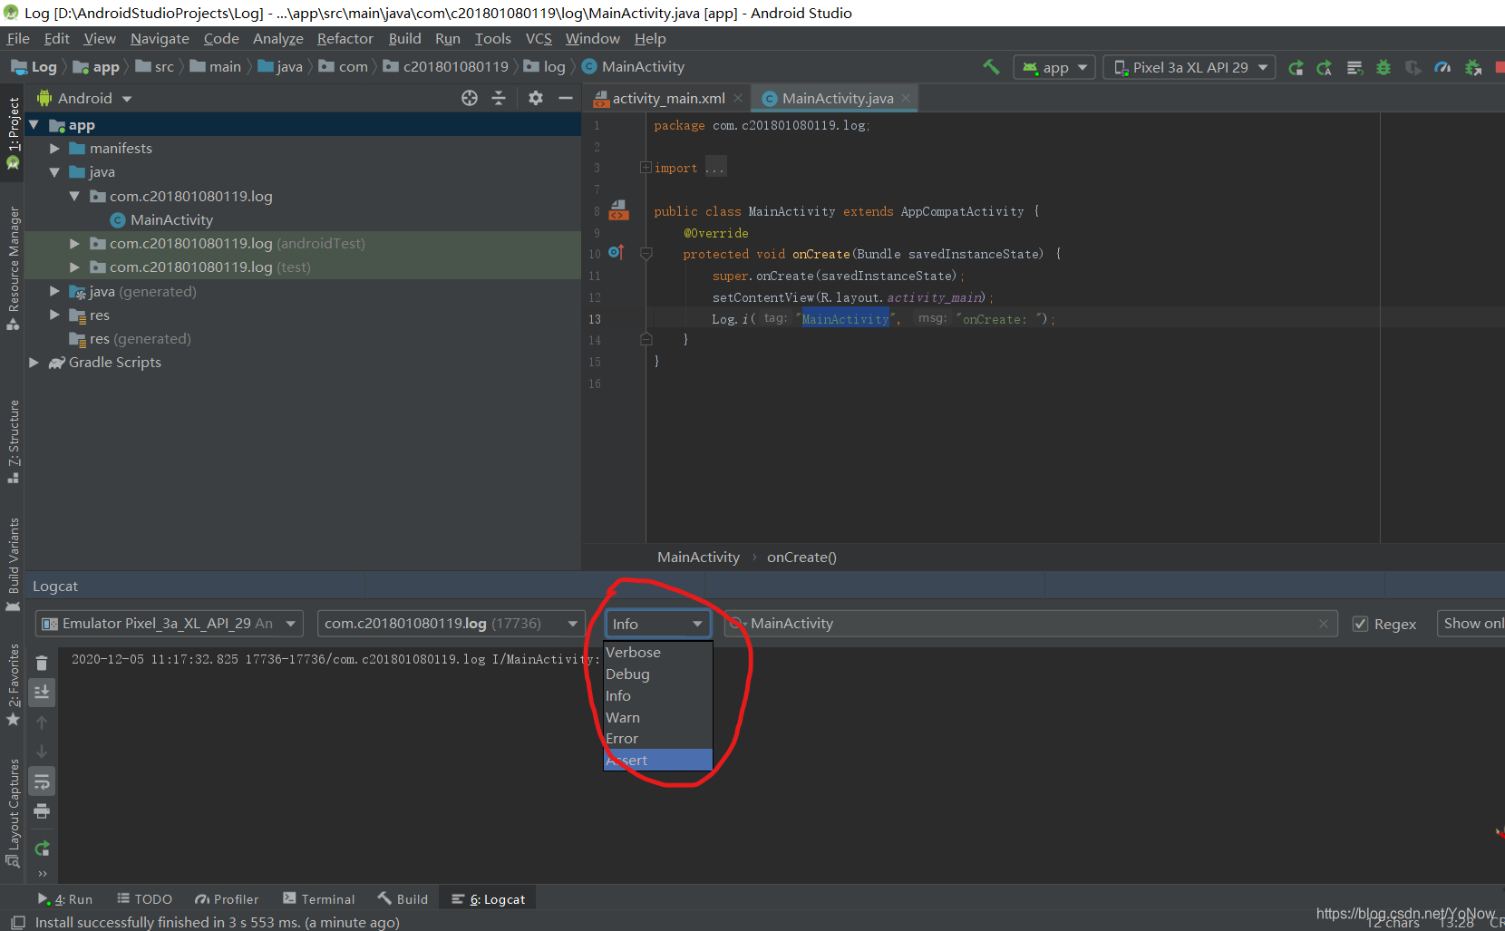Screen dimensions: 1505x931
Task: Toggle the Layout Captures side panel
Action: [x=13, y=813]
